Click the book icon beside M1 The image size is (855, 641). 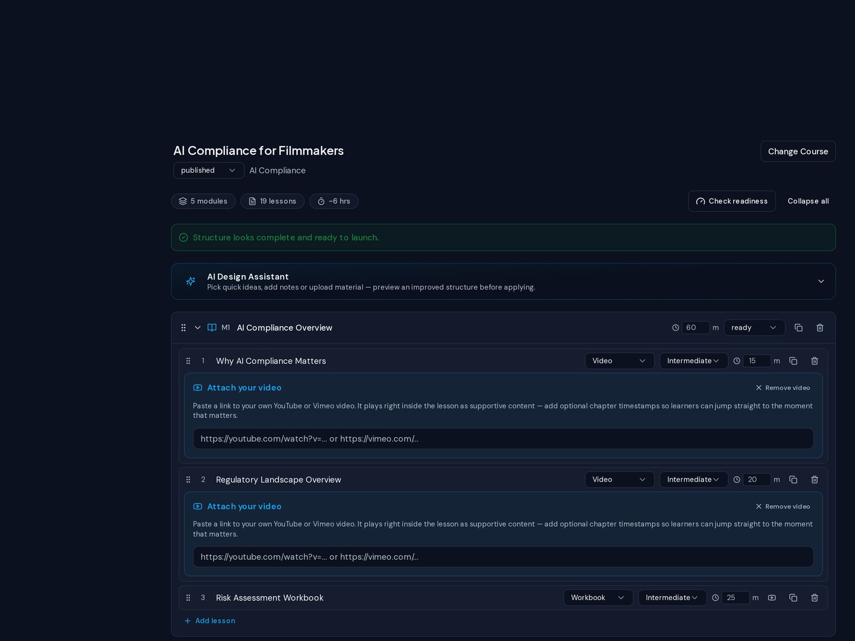212,328
